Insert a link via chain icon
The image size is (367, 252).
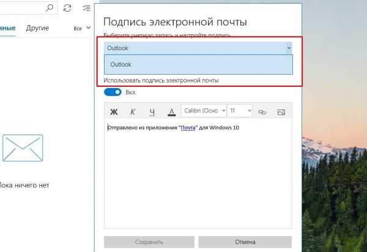(262, 112)
